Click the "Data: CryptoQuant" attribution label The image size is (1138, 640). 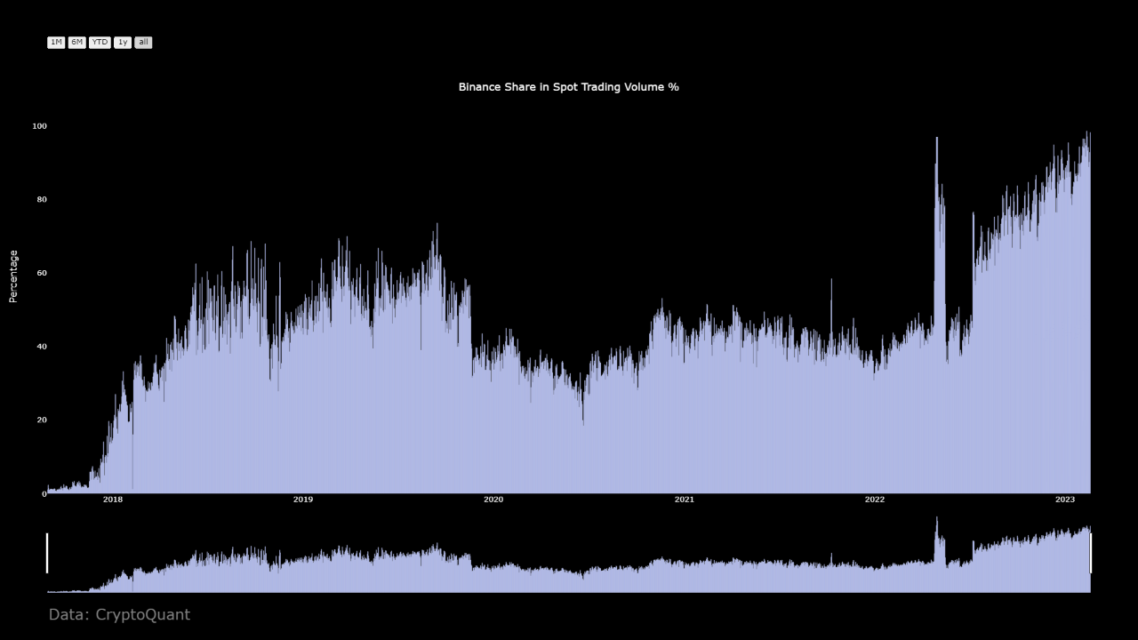[x=120, y=614]
